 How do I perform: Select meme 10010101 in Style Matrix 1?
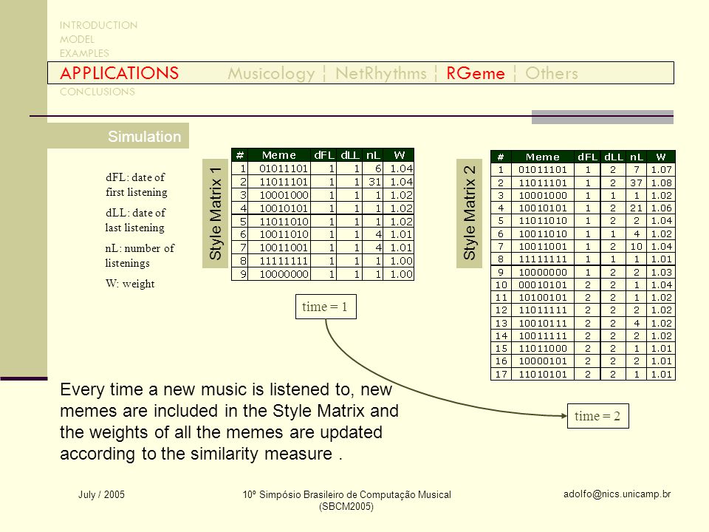pyautogui.click(x=284, y=208)
